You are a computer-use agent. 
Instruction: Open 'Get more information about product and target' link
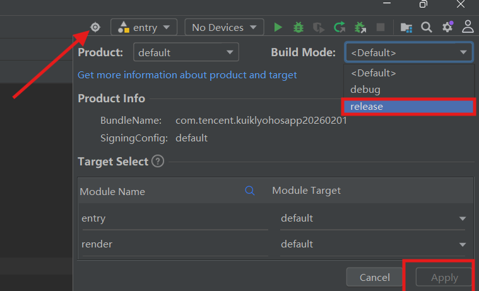click(187, 75)
